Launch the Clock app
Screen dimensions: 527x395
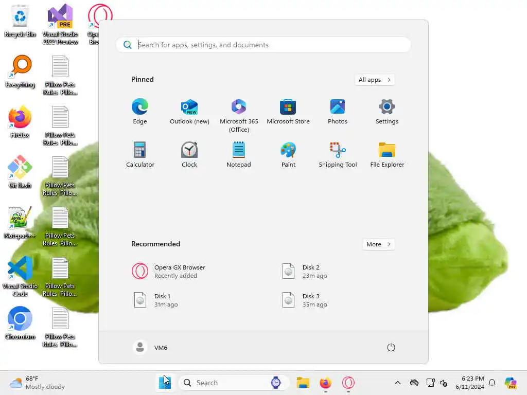(189, 154)
